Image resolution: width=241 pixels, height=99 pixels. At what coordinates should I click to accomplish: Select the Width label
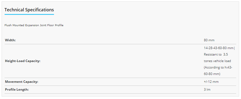pos(10,40)
